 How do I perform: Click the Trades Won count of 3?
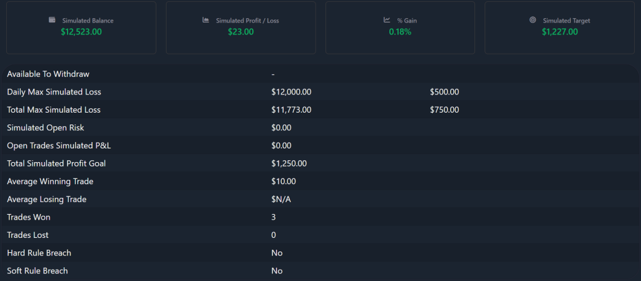pos(274,217)
